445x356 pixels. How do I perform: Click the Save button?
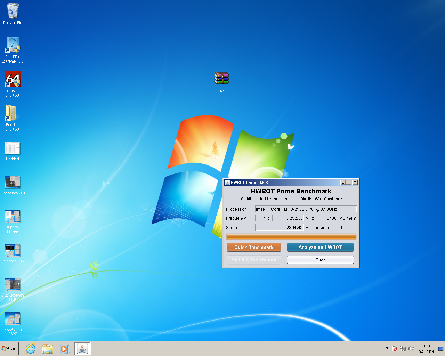pos(320,260)
